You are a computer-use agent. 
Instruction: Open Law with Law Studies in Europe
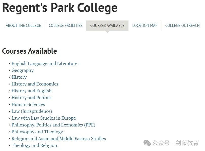(44, 118)
